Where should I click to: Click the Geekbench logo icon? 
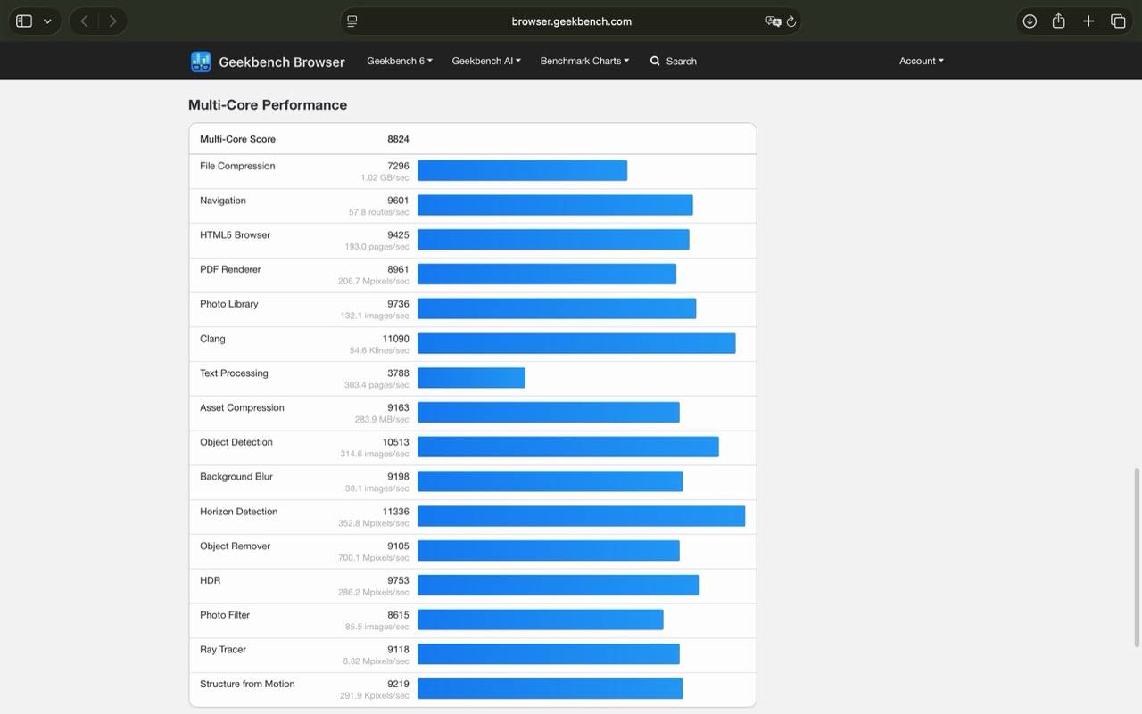click(x=201, y=62)
